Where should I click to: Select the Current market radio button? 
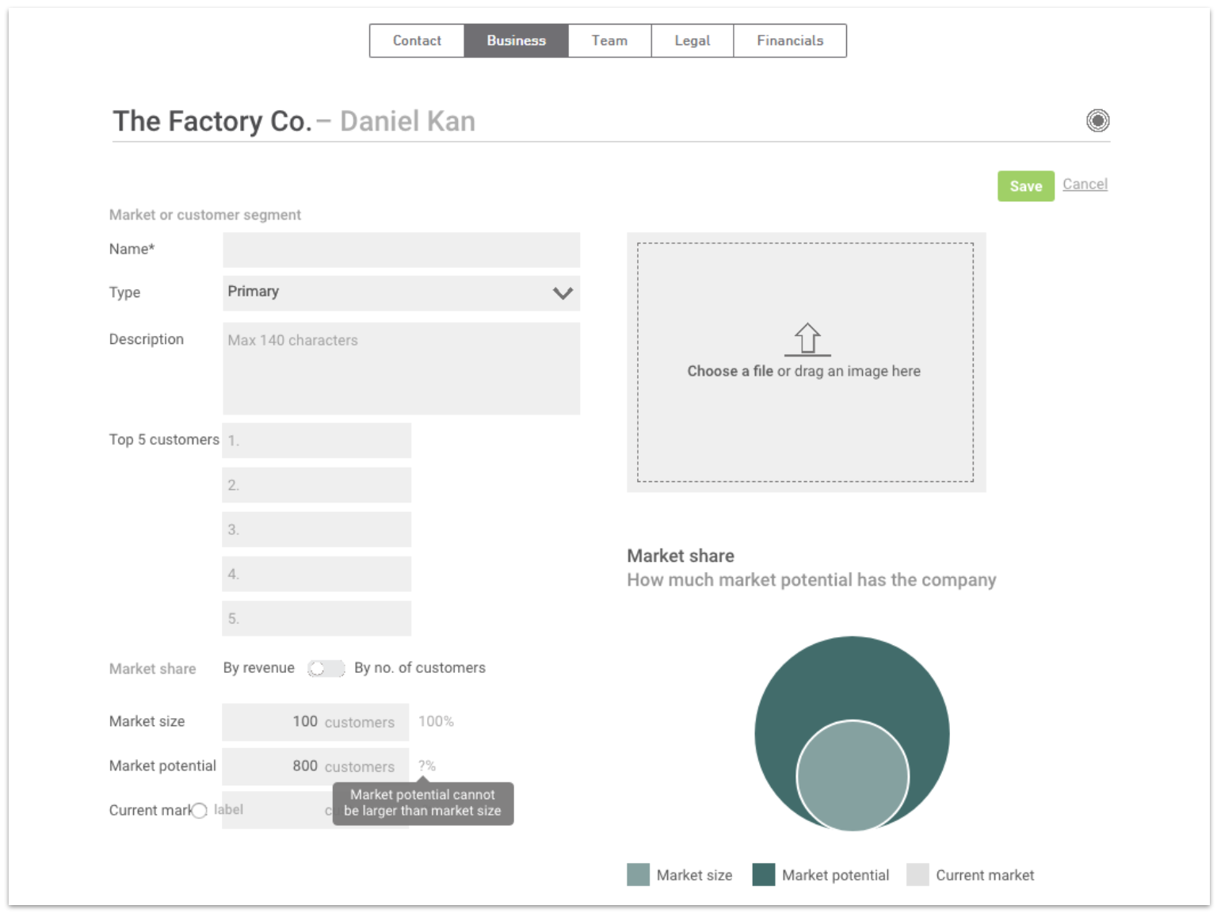click(x=200, y=810)
